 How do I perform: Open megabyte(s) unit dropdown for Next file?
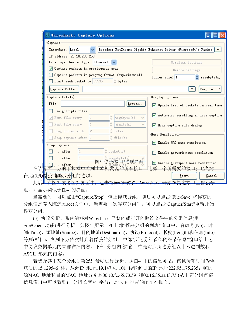tap(143, 118)
